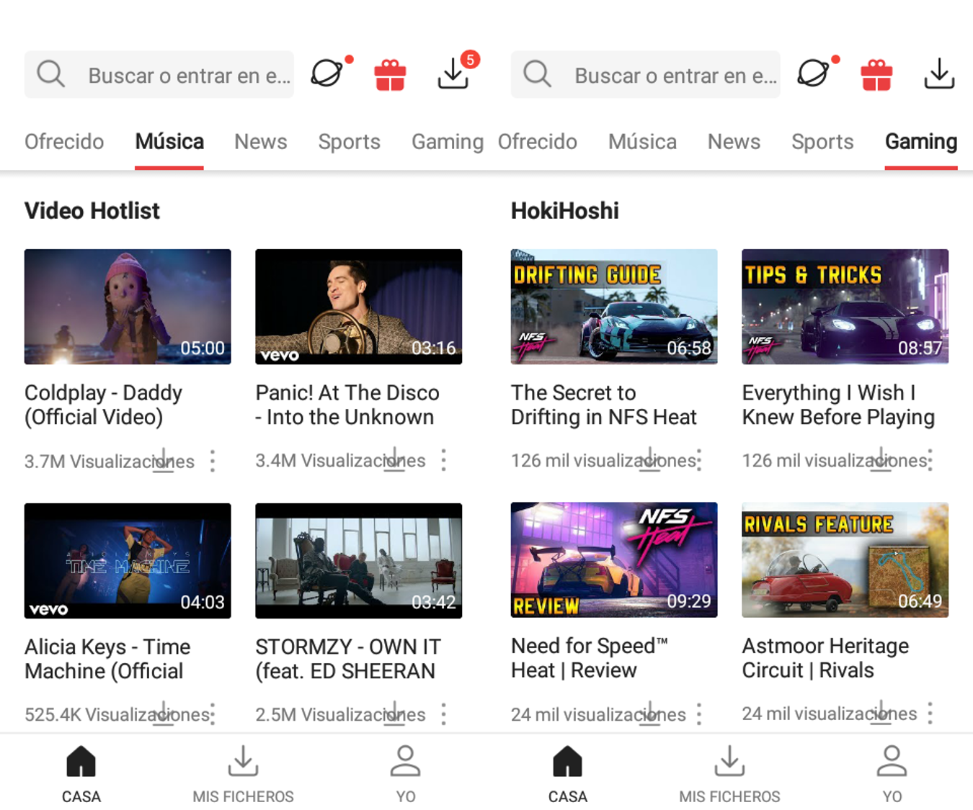973x810 pixels.
Task: Download Panic! At The Disco video
Action: point(394,460)
